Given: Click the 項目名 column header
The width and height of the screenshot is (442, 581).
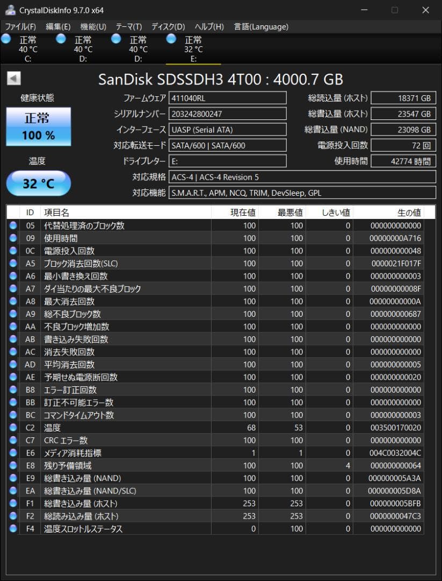Looking at the screenshot, I should point(126,212).
